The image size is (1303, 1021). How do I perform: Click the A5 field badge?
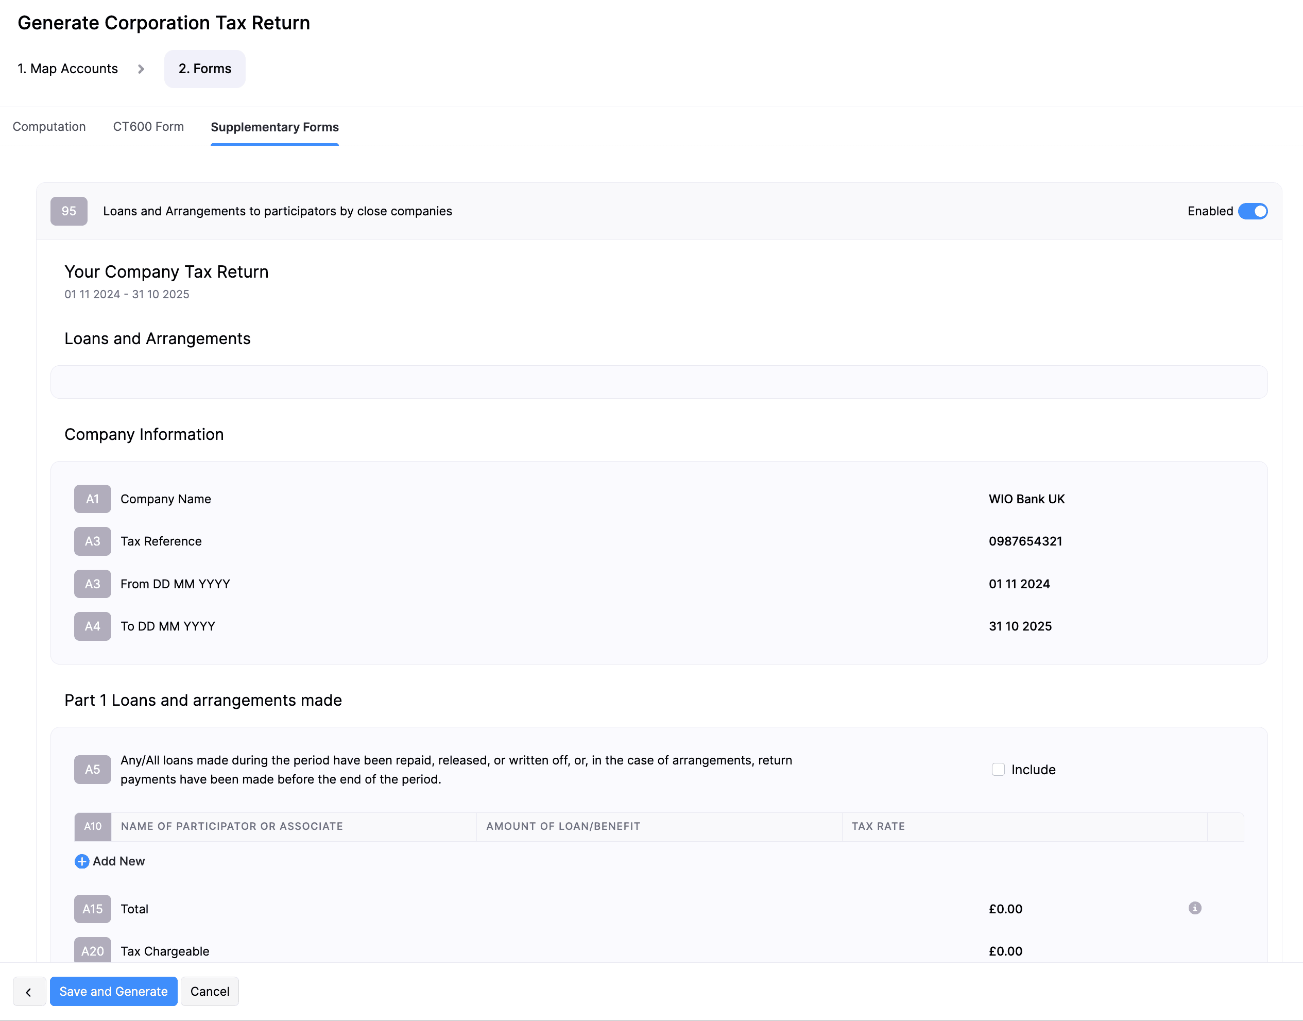pyautogui.click(x=93, y=769)
